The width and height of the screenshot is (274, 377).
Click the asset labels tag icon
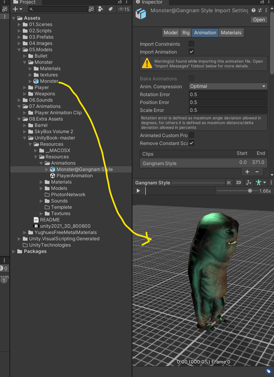(x=268, y=372)
